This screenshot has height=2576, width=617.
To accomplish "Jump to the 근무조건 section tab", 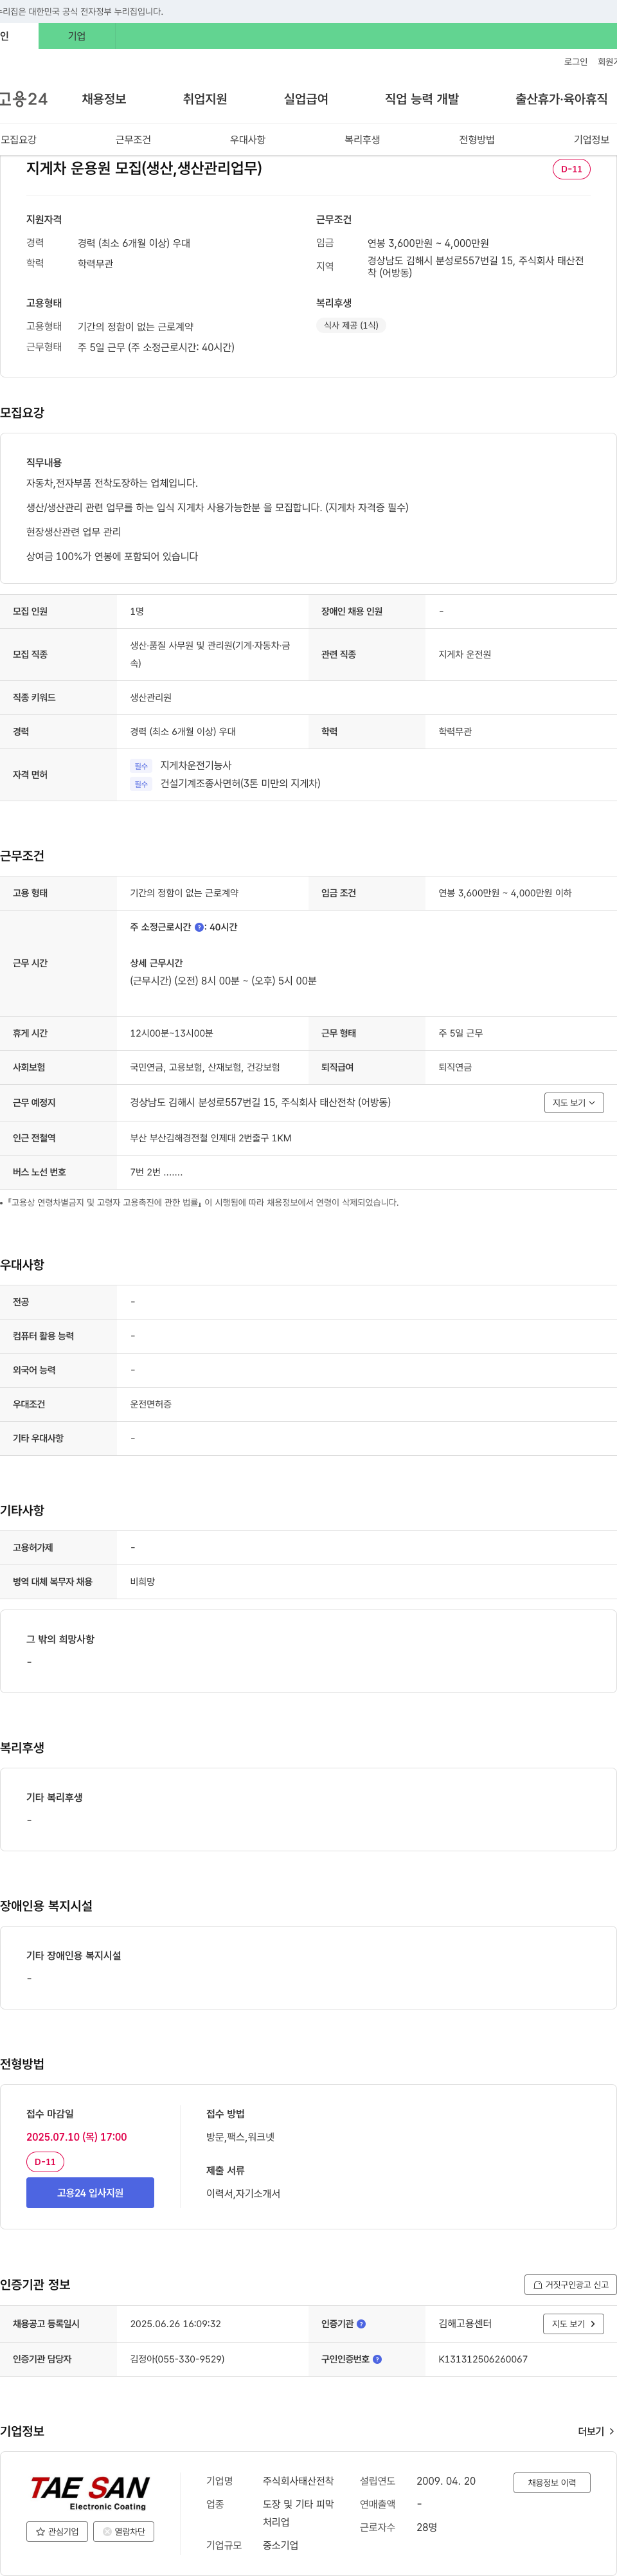I will 133,140.
